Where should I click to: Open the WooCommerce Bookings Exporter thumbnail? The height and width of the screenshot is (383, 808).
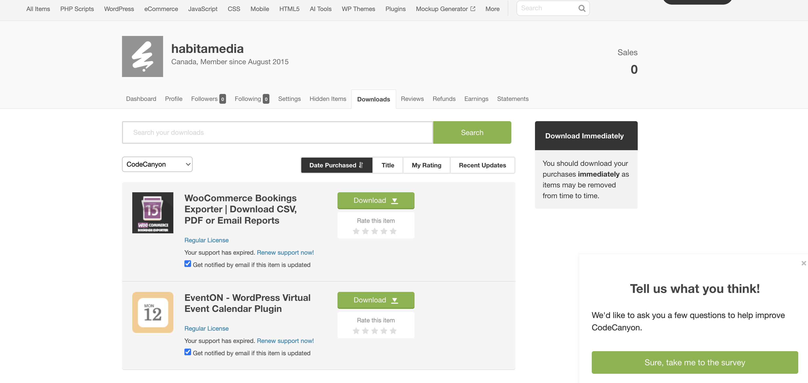(153, 213)
